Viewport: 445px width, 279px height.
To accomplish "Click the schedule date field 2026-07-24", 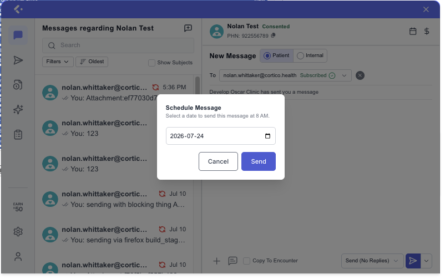I will (220, 136).
